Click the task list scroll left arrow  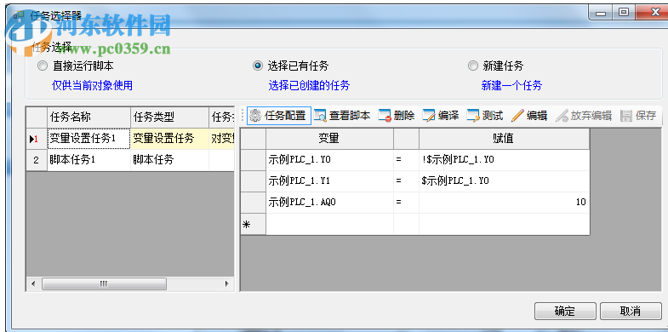pos(33,283)
